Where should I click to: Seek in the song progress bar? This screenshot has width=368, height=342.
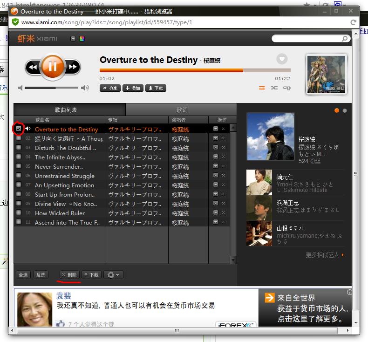[195, 70]
